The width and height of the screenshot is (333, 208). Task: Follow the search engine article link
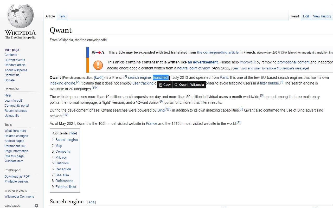[x=139, y=78]
